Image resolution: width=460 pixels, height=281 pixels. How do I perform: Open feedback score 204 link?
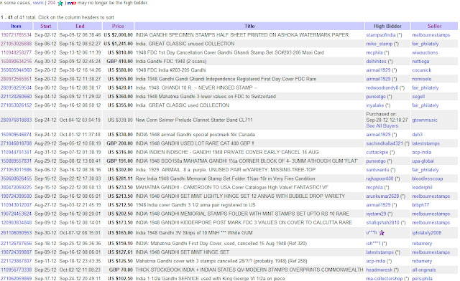tap(51, 3)
